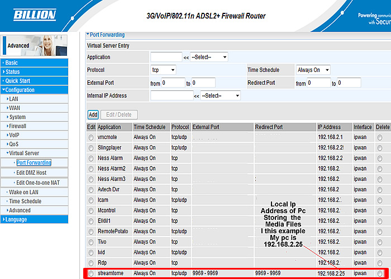391x279 pixels.
Task: Click the Billion logo
Action: 35,15
